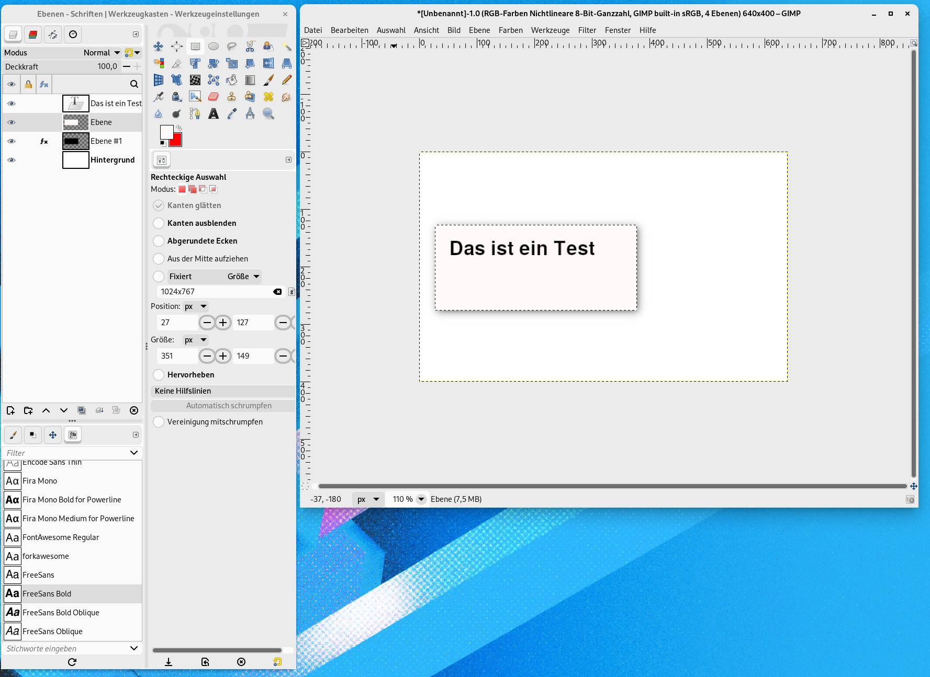Open the Werkzeuge menu
Image resolution: width=930 pixels, height=677 pixels.
551,30
